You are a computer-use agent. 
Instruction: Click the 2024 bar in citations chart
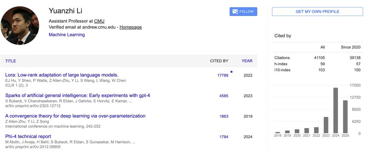[335, 110]
